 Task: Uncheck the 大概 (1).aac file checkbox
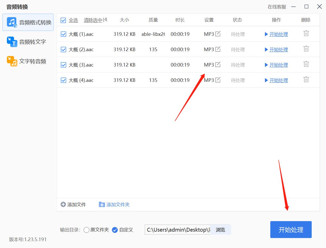point(63,34)
